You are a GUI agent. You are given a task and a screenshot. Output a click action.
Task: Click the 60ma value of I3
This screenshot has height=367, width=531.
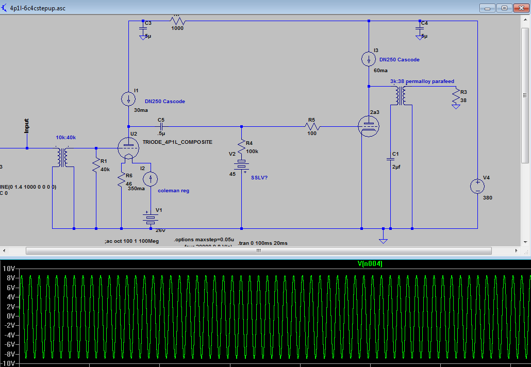tap(380, 71)
